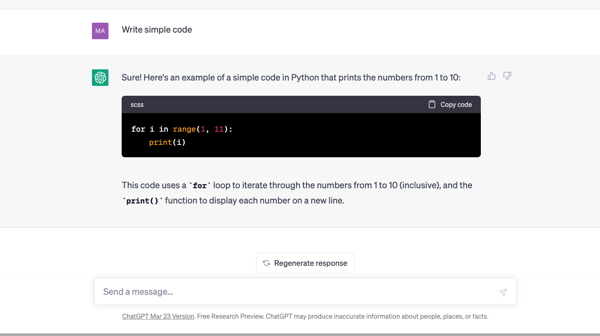Click the inline 'print()' code snippet
Viewport: 600px width, 336px height.
click(x=143, y=201)
